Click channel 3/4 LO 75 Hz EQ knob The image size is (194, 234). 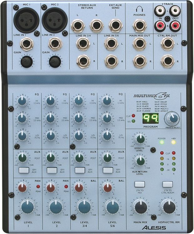(79, 135)
